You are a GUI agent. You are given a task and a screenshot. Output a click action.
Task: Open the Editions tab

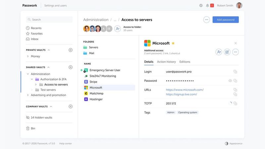coord(185,62)
